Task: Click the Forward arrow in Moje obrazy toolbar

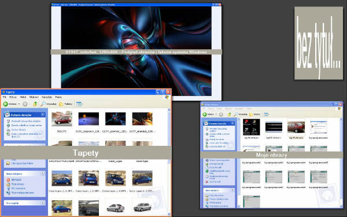Action: 221,114
